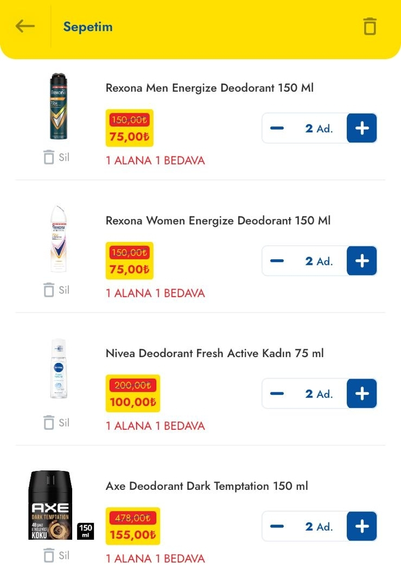The image size is (401, 574).
Task: Decrease Rexona Men Energize quantity
Action: point(277,128)
